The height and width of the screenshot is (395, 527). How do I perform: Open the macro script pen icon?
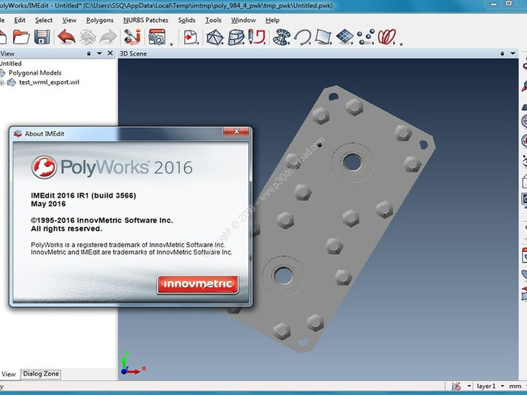[132, 37]
